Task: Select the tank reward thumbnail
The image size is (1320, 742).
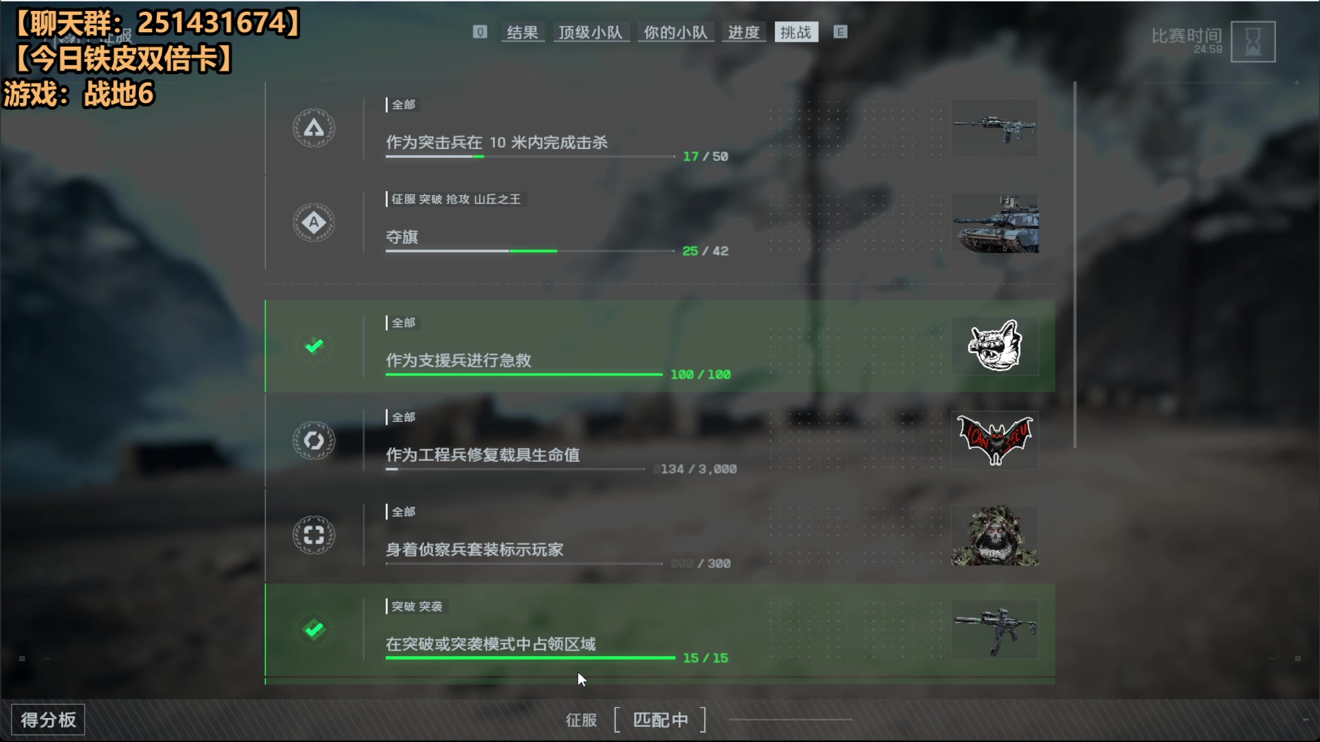Action: point(995,223)
